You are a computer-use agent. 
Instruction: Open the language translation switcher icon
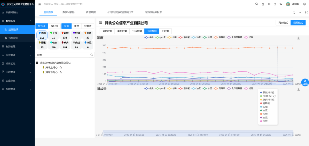281,4
